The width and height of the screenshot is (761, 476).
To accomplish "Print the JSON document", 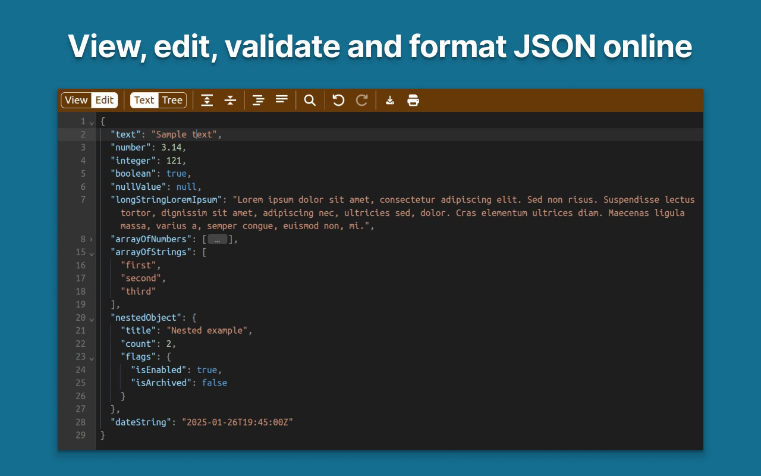I will pyautogui.click(x=413, y=100).
